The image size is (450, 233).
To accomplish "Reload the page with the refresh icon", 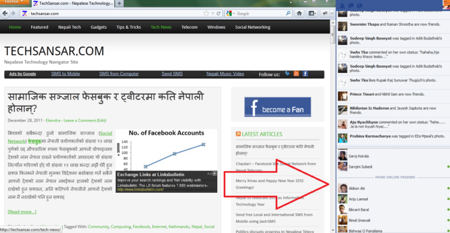I will tap(218, 13).
